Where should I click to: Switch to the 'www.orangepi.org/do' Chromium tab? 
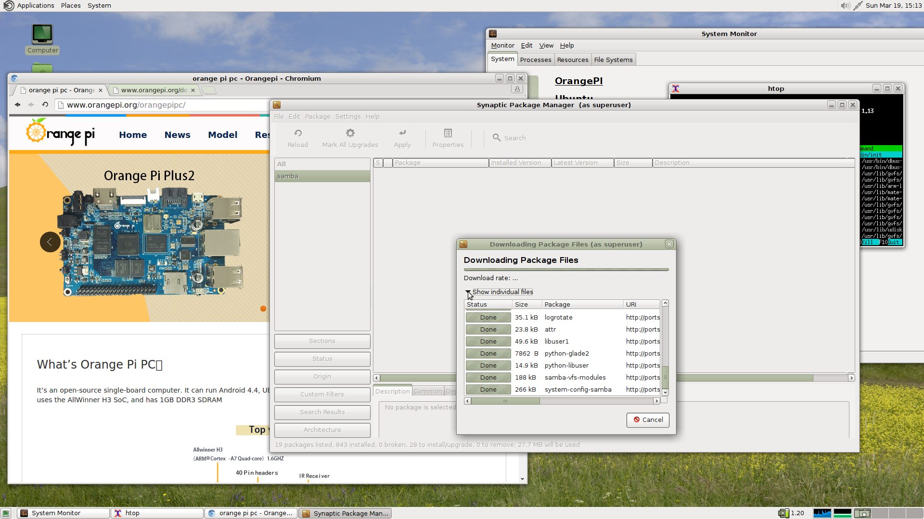(x=153, y=90)
